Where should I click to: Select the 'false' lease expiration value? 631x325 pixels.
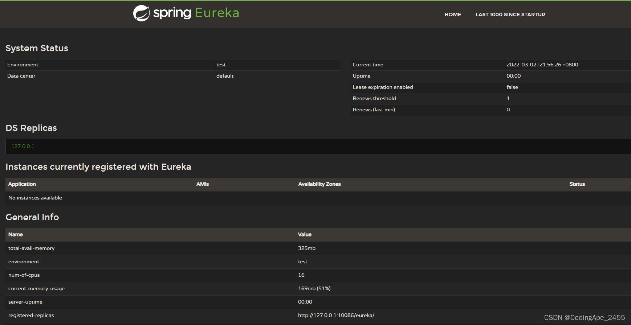(x=512, y=87)
